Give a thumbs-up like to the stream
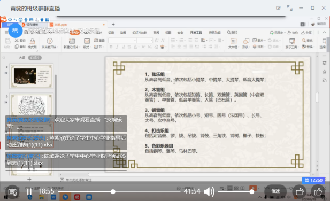This screenshot has height=201, width=330. coord(318,191)
